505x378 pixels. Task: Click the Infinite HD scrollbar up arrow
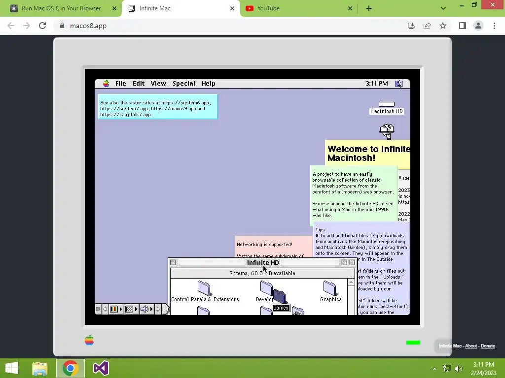(x=351, y=283)
